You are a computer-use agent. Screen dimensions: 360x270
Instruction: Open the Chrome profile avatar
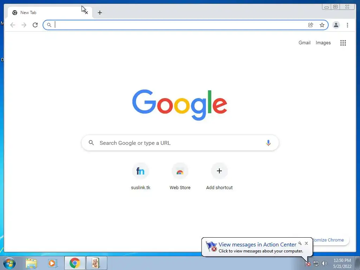tap(336, 25)
